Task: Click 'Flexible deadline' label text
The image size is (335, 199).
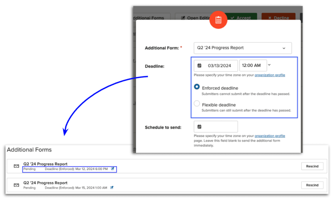Action: coord(219,105)
